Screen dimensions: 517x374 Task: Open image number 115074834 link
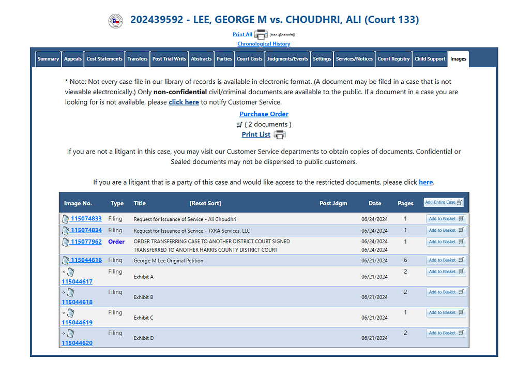(x=86, y=230)
